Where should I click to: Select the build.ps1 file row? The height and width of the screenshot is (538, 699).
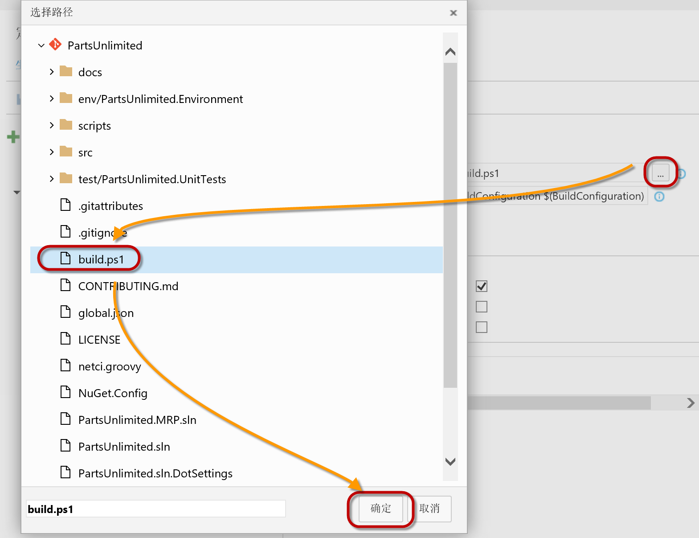tap(237, 259)
